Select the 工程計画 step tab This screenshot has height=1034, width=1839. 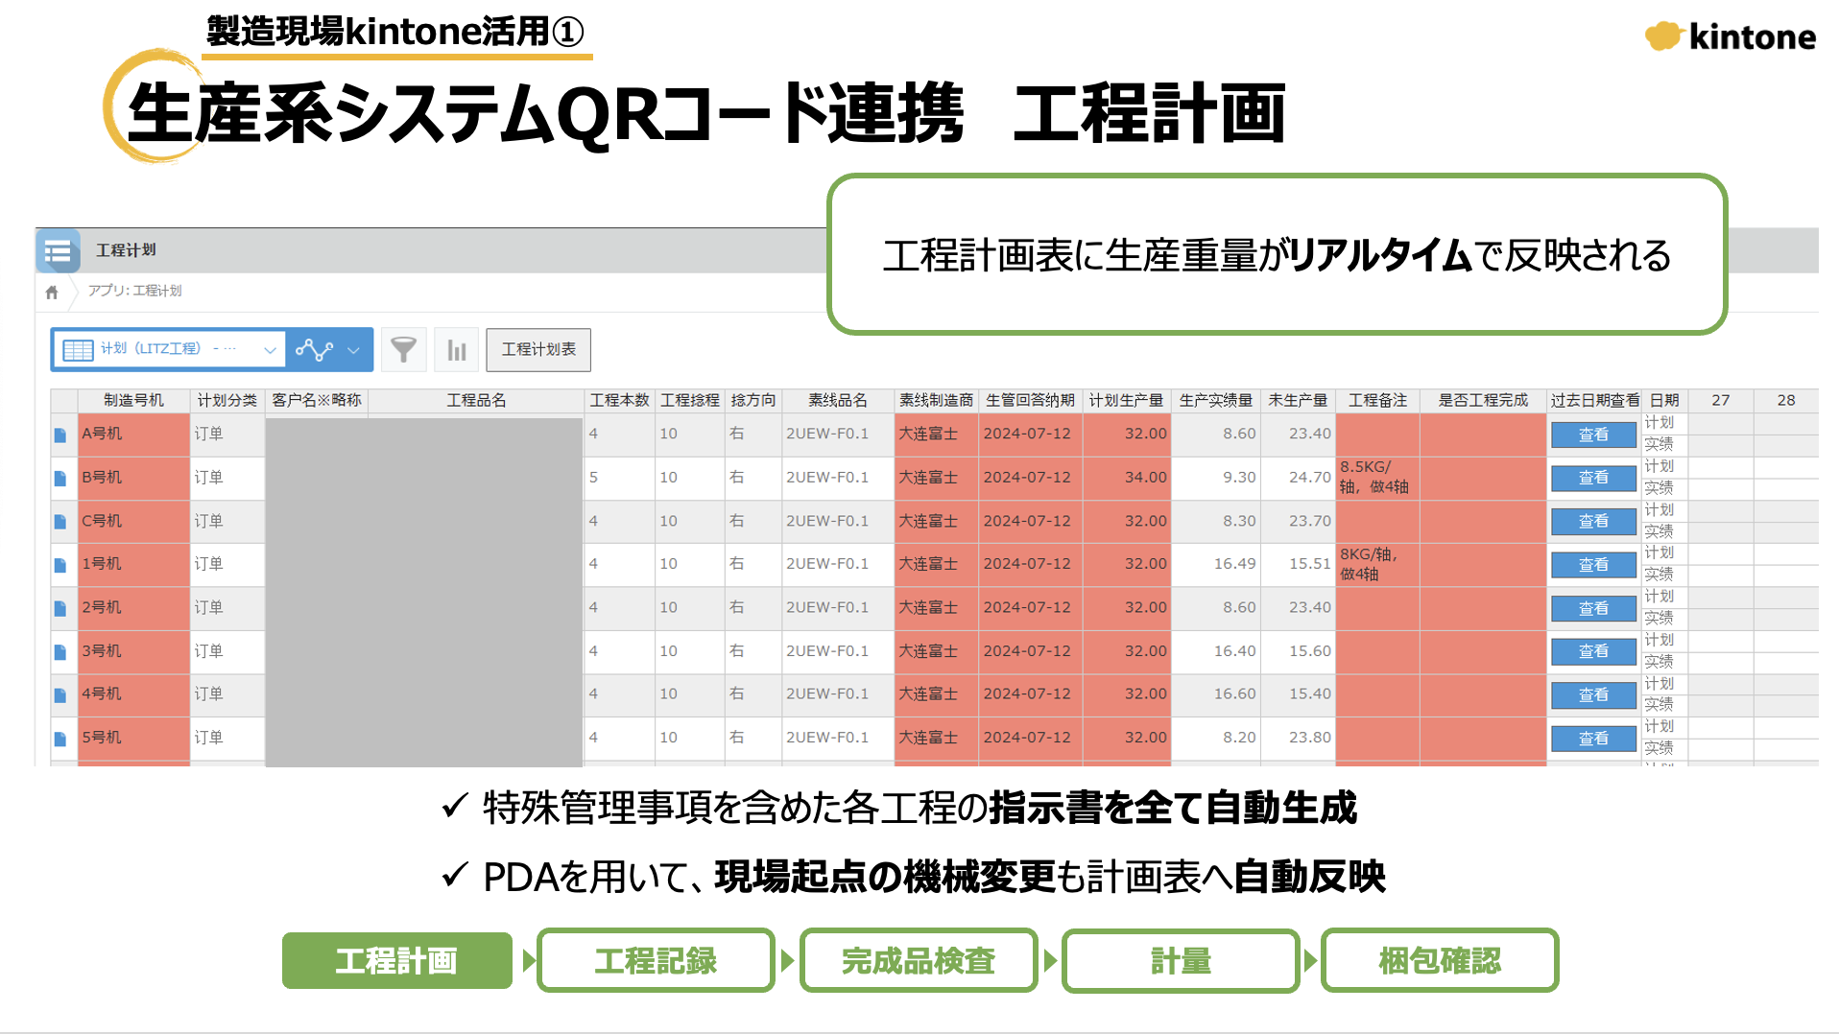pyautogui.click(x=397, y=960)
